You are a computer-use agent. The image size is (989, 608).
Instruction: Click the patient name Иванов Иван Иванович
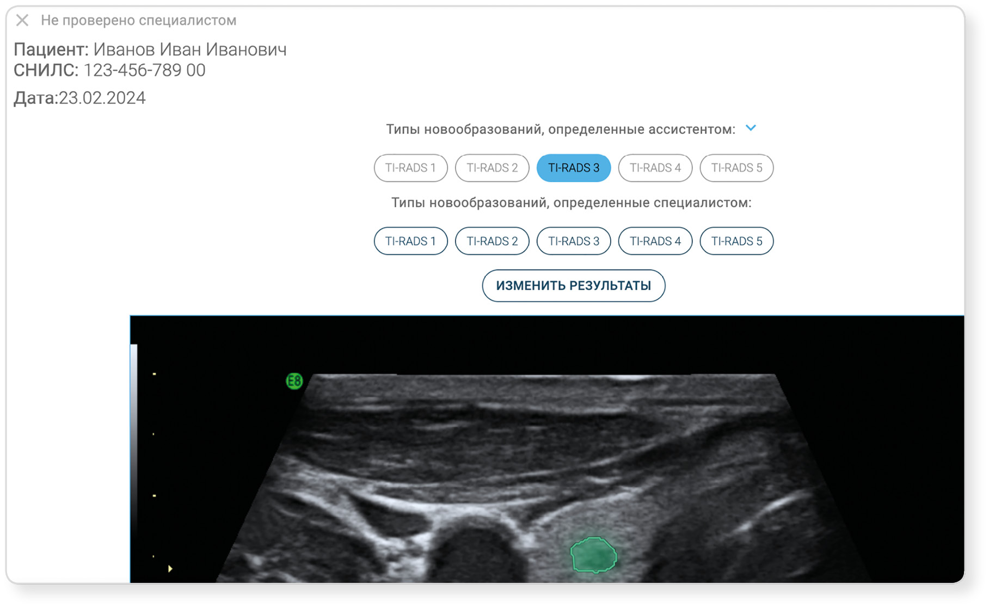click(x=189, y=50)
